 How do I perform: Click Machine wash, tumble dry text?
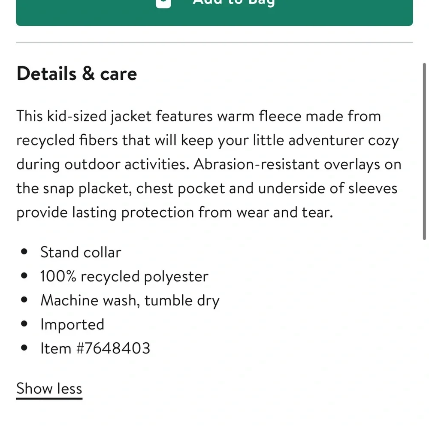(x=130, y=300)
